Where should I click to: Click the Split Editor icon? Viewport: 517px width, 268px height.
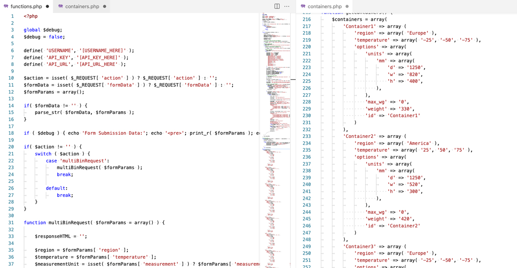pyautogui.click(x=277, y=6)
